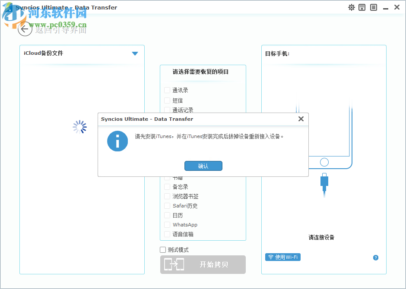406x289 pixels.
Task: Click the blue info icon in the dialog
Action: pyautogui.click(x=117, y=141)
